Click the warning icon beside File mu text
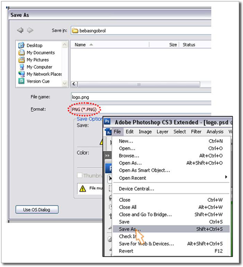The height and width of the screenshot is (267, 243). tap(83, 188)
